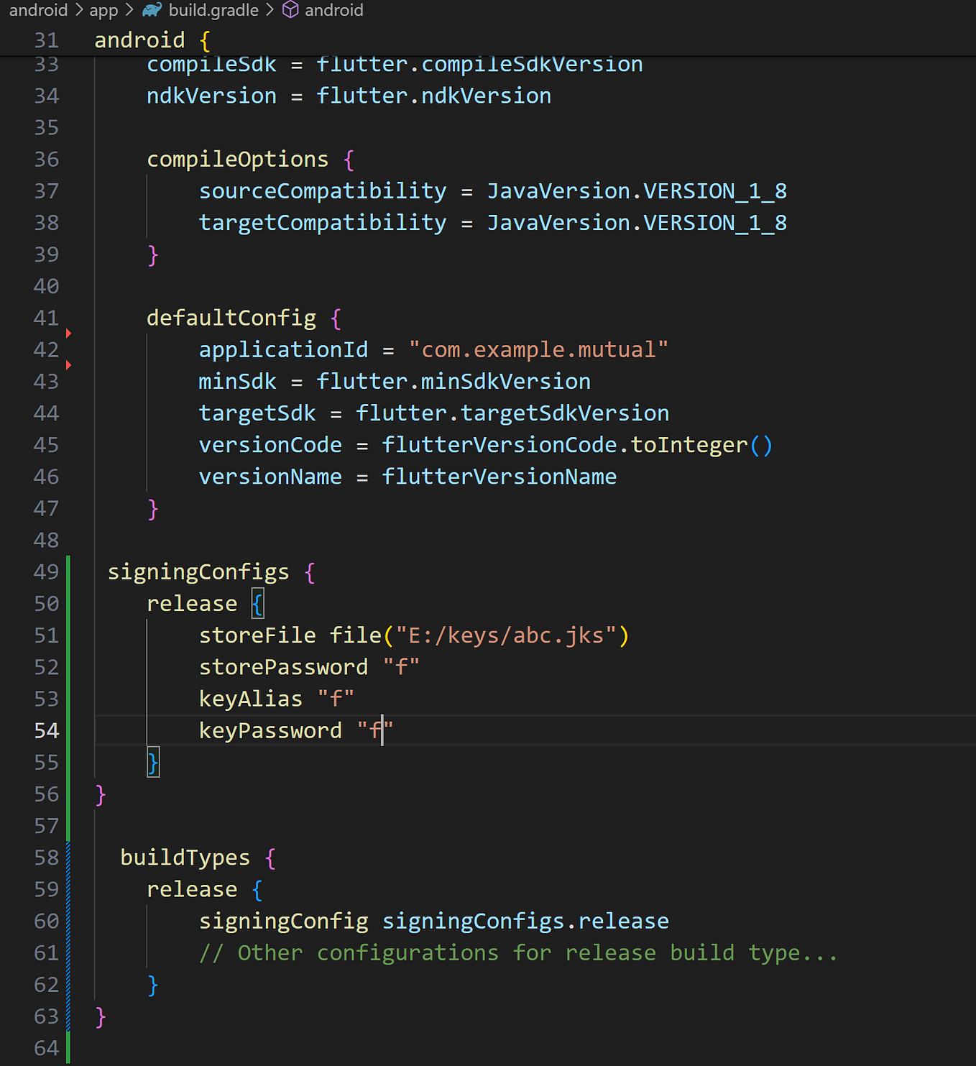Click the flutter.ndkVersion reference on line 34
Viewport: 976px width, 1066px height.
pos(434,95)
